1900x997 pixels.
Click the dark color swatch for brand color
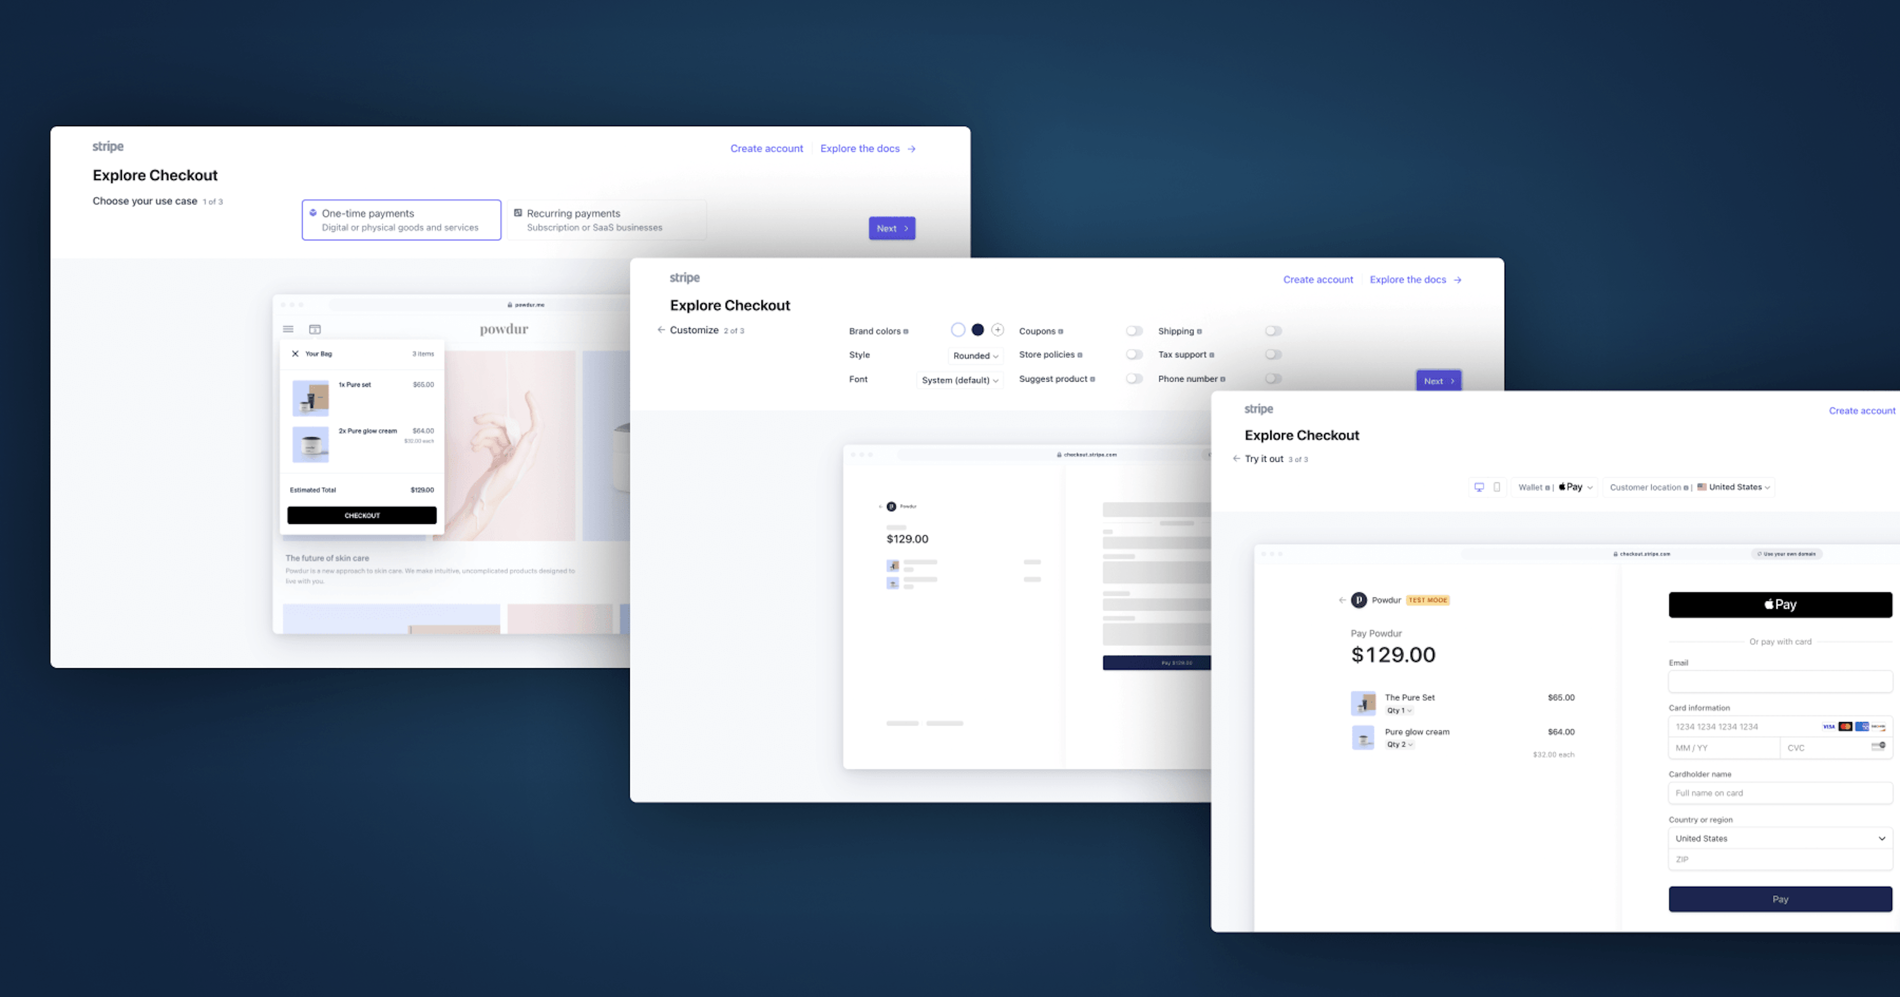pyautogui.click(x=978, y=330)
